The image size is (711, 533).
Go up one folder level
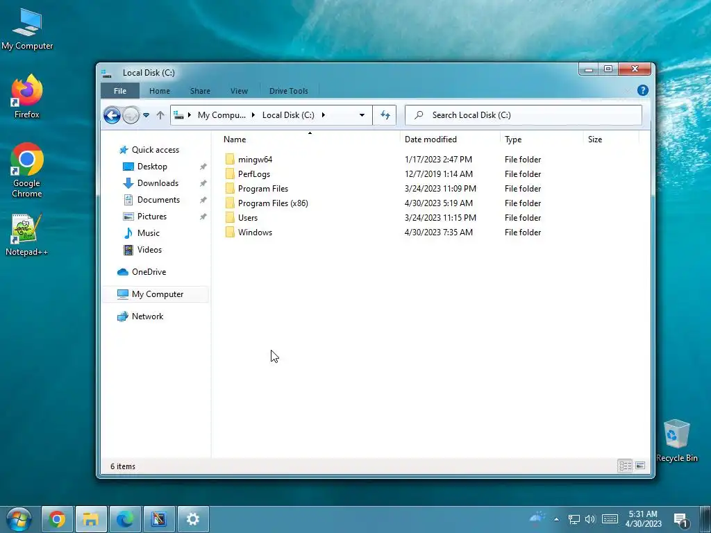pyautogui.click(x=160, y=115)
